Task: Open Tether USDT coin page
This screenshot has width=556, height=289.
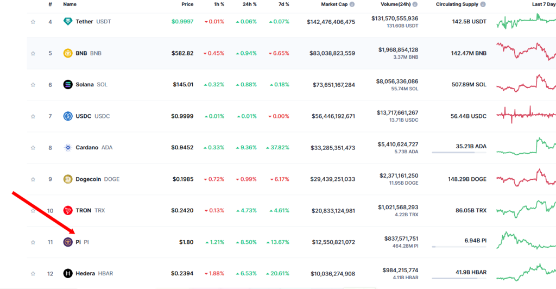Action: point(93,22)
